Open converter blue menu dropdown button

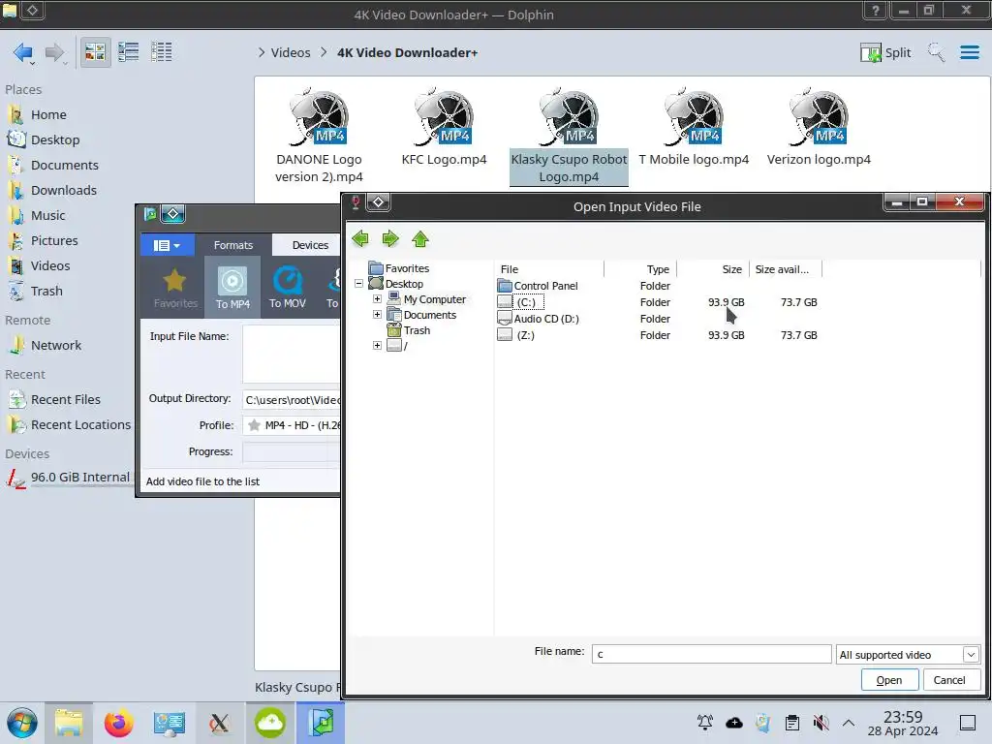167,245
